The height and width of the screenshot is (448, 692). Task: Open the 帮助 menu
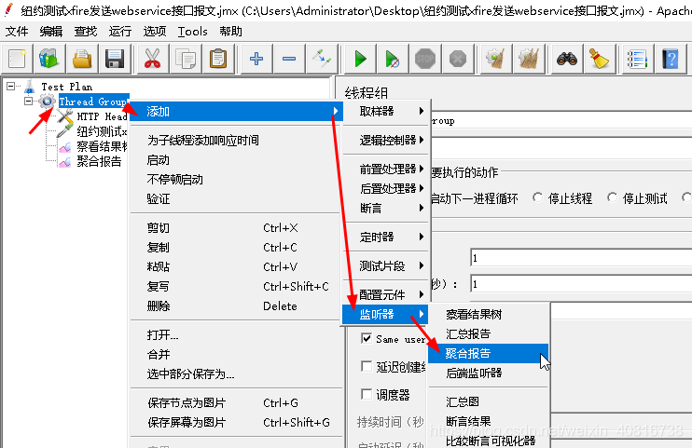pos(230,32)
